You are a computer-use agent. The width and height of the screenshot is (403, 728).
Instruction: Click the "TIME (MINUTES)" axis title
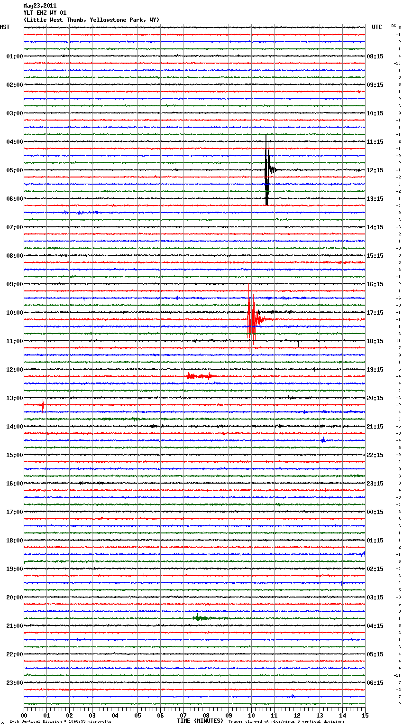pyautogui.click(x=200, y=721)
